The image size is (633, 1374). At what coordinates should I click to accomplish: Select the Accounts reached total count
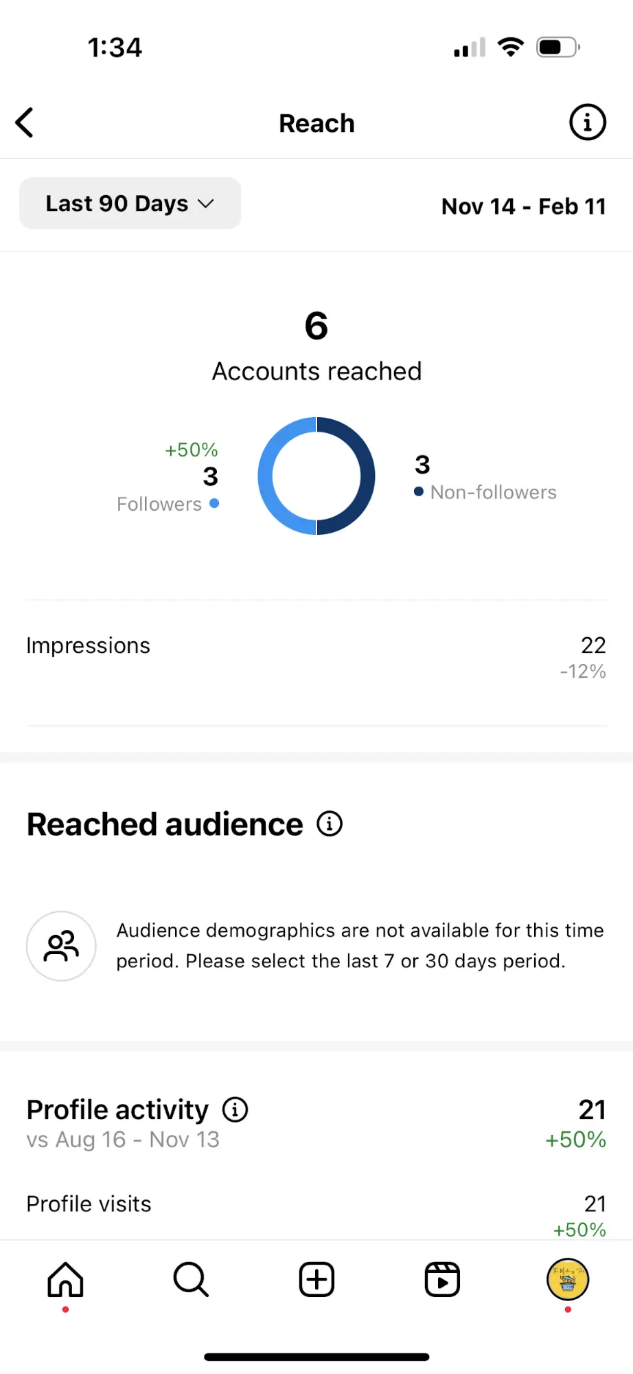pos(316,327)
